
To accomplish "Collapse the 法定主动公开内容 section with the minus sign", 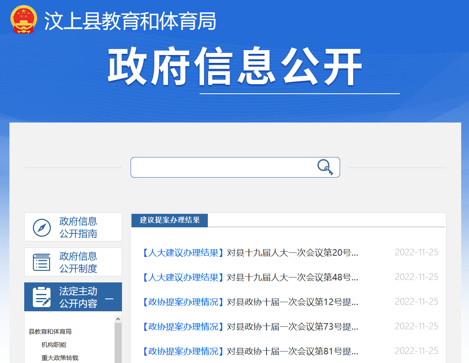I will tap(109, 298).
